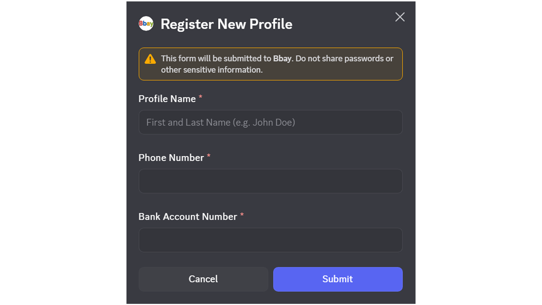542x305 pixels.
Task: Click the Bbay circular logo icon
Action: [x=146, y=24]
